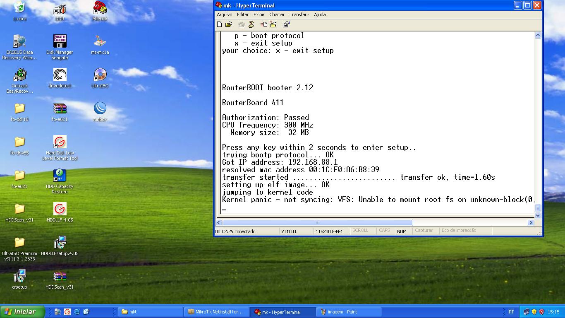Click the "NUM" status bar indicator
The height and width of the screenshot is (318, 565).
coord(402,231)
